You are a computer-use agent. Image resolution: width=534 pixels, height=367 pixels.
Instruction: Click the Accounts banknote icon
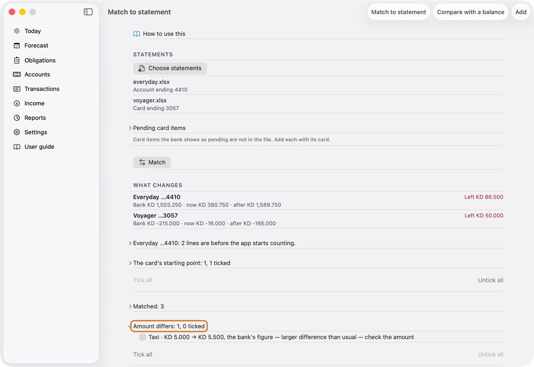pyautogui.click(x=17, y=75)
